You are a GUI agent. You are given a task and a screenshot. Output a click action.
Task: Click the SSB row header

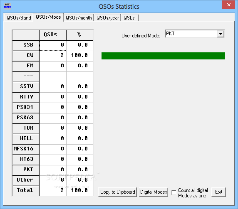point(26,46)
